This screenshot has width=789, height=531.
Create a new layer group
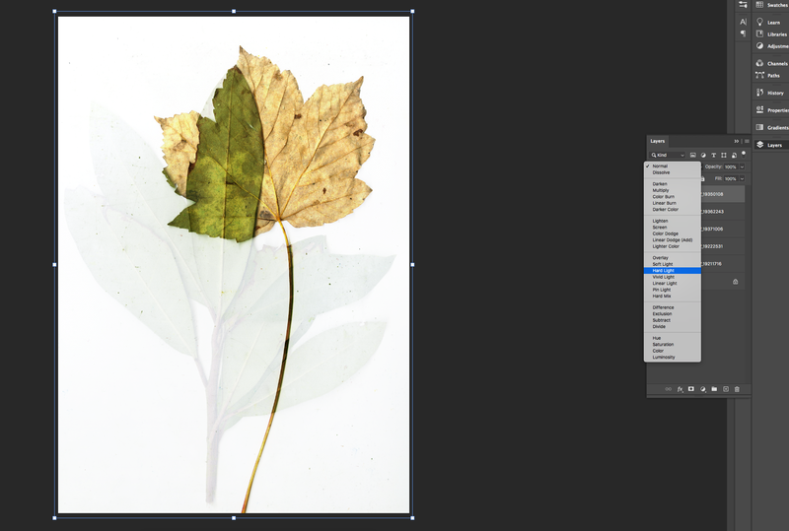714,389
